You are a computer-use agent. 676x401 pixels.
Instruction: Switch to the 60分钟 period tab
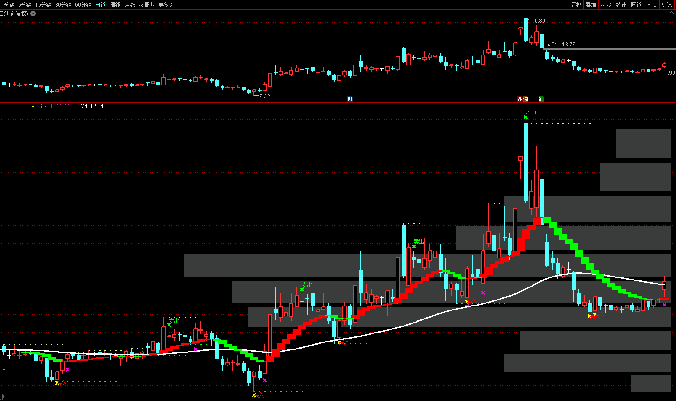83,5
